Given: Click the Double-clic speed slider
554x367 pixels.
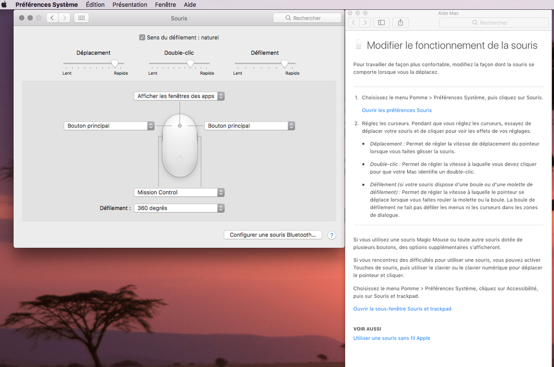Looking at the screenshot, I should tap(179, 63).
